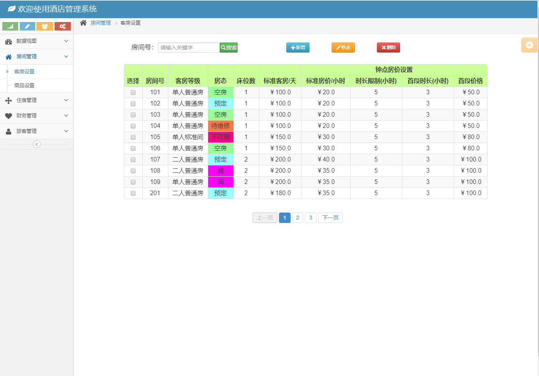Viewport: 539px width, 376px height.
Task: Click the leaf logo in header
Action: coord(12,9)
